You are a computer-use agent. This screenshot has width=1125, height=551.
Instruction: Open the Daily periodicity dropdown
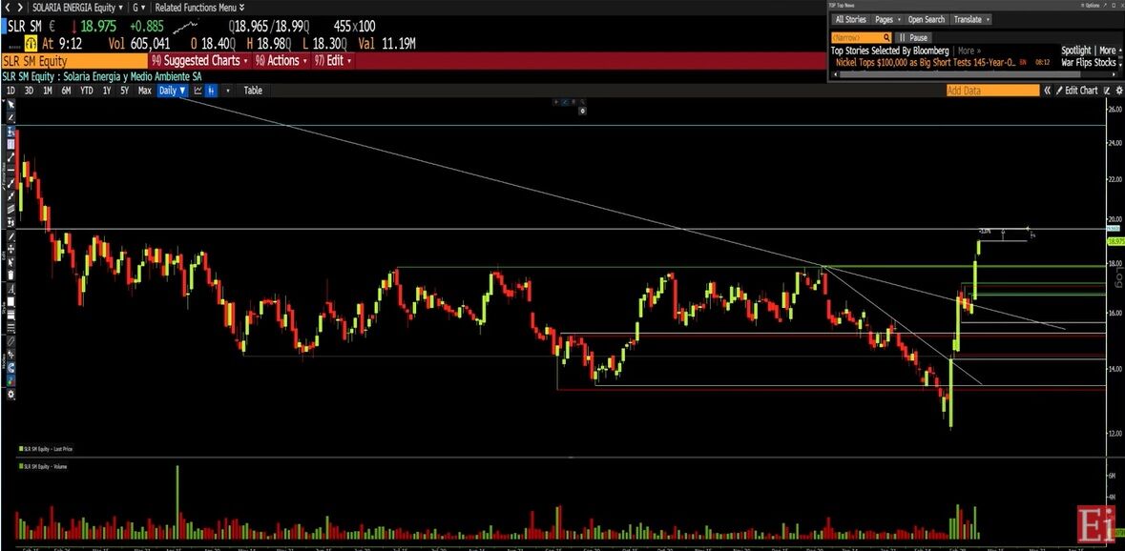pyautogui.click(x=173, y=91)
